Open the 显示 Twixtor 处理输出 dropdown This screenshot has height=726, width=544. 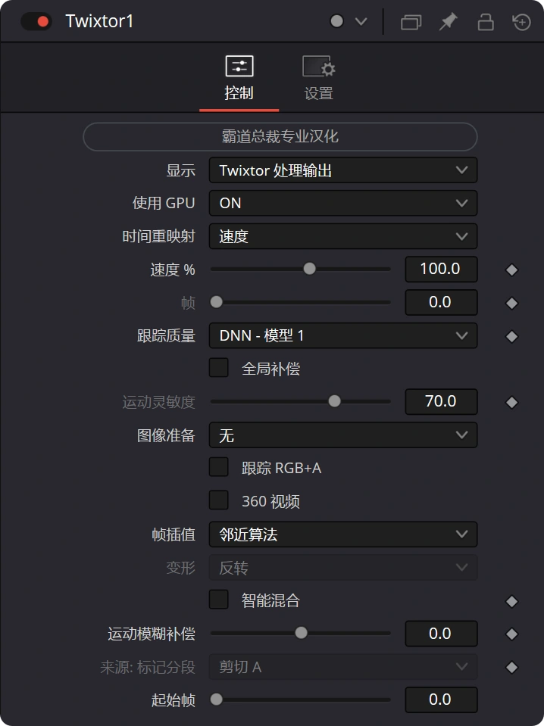pyautogui.click(x=343, y=170)
